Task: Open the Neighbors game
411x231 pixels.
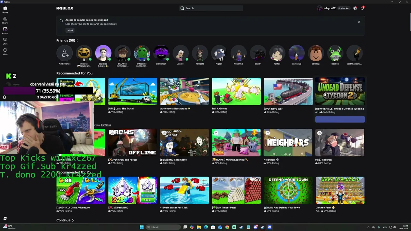Action: coord(288,142)
